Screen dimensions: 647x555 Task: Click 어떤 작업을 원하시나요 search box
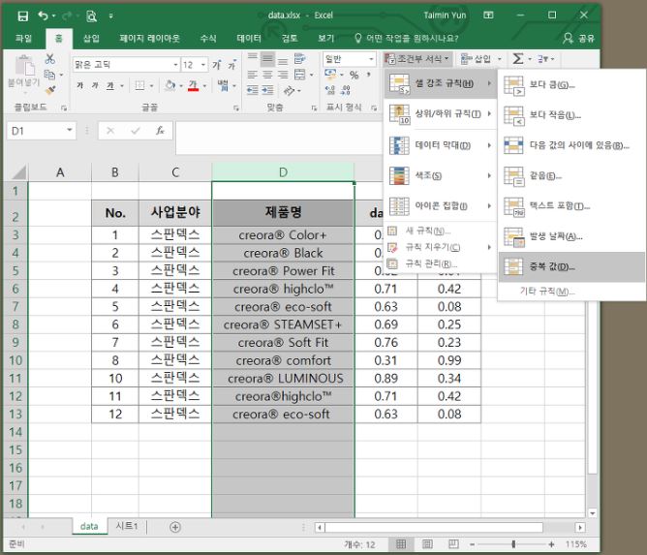point(407,39)
